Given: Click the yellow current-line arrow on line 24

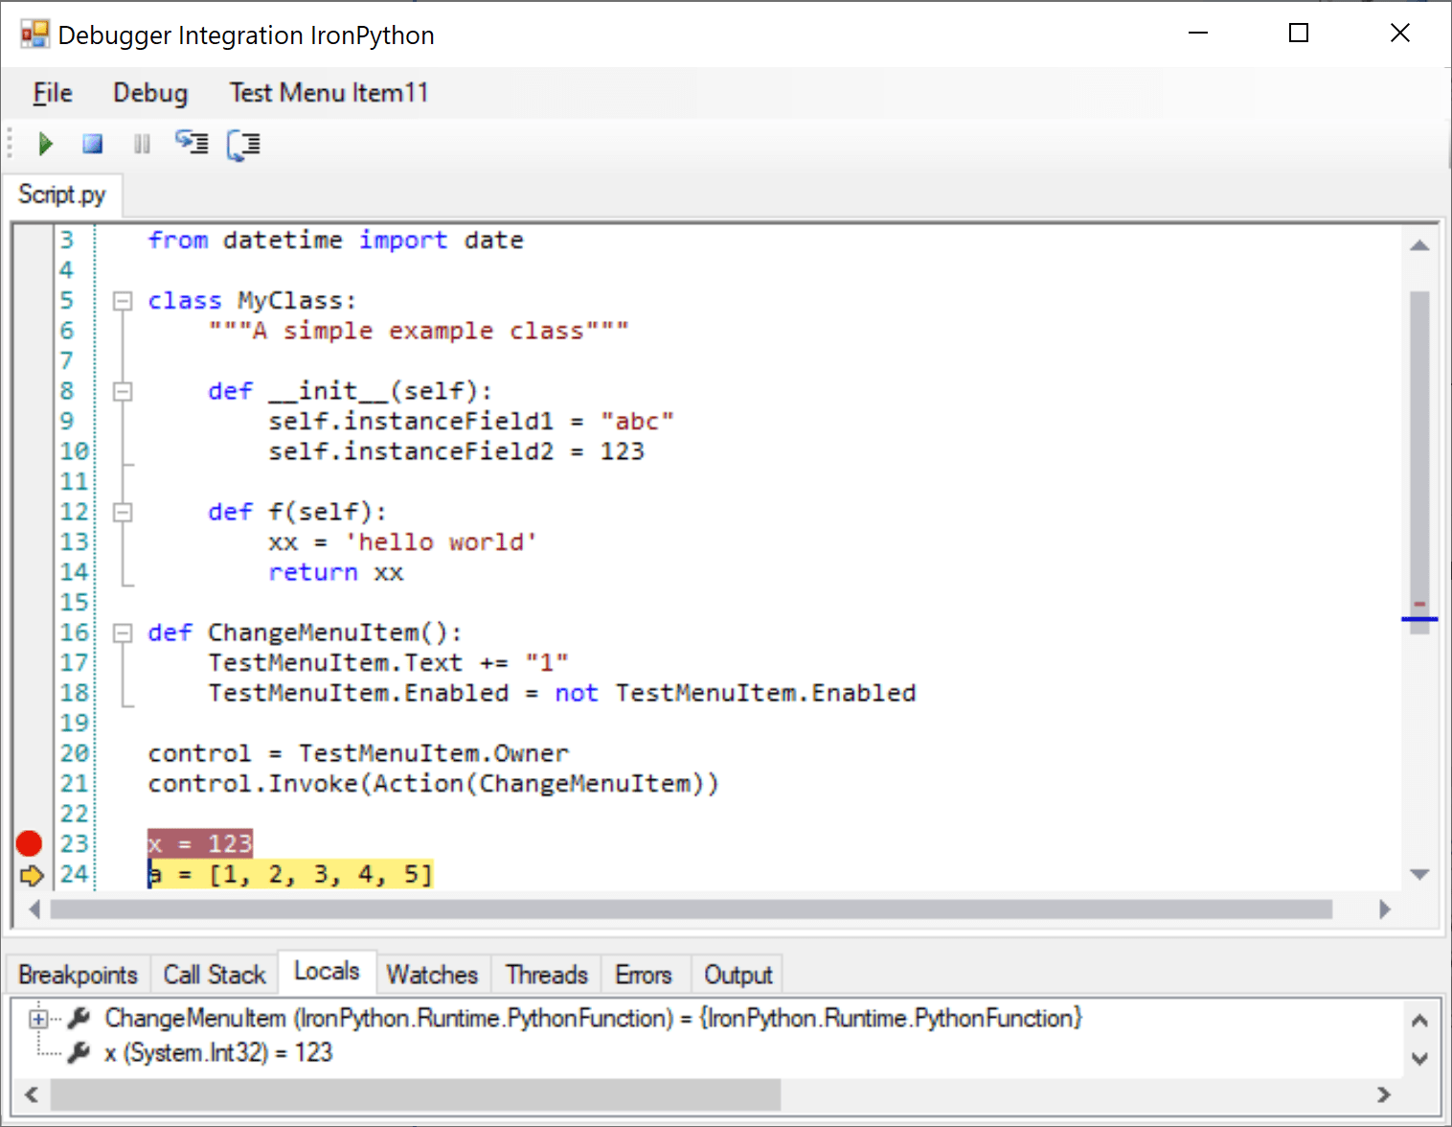Looking at the screenshot, I should pos(32,875).
